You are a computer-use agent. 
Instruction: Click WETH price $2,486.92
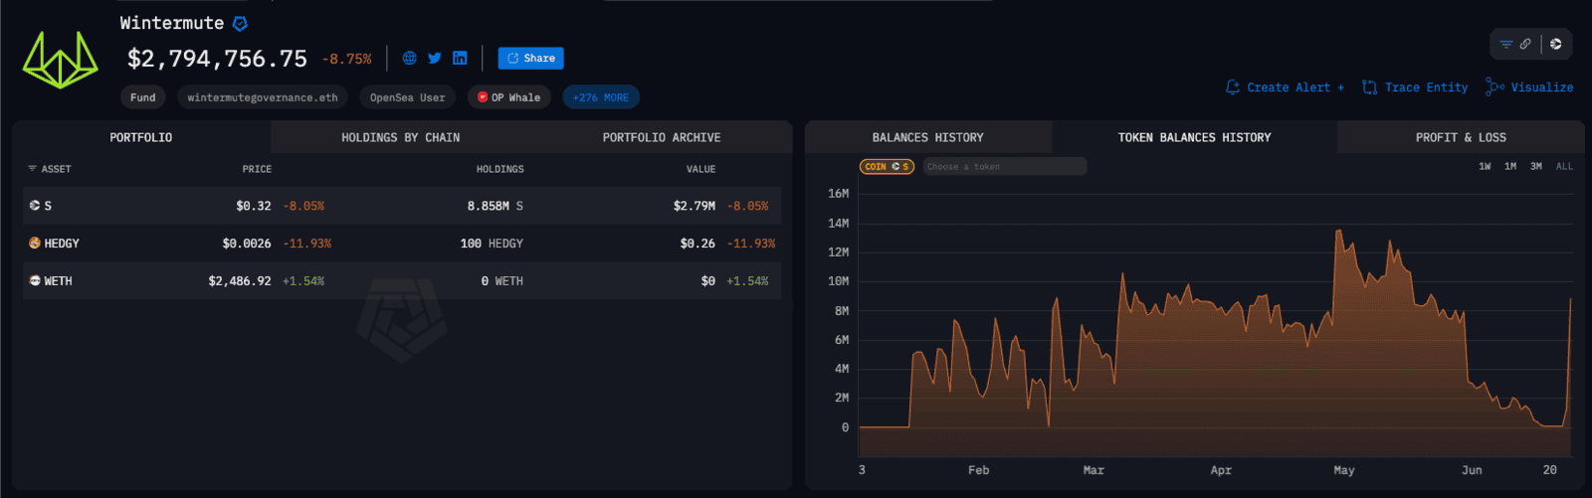pos(240,281)
